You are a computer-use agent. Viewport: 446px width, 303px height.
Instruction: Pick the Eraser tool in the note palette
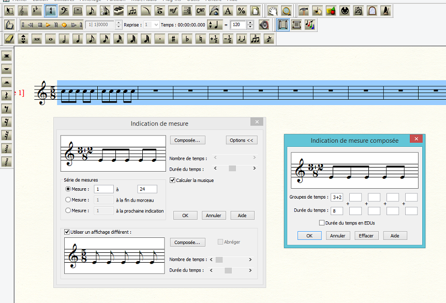[x=9, y=39]
